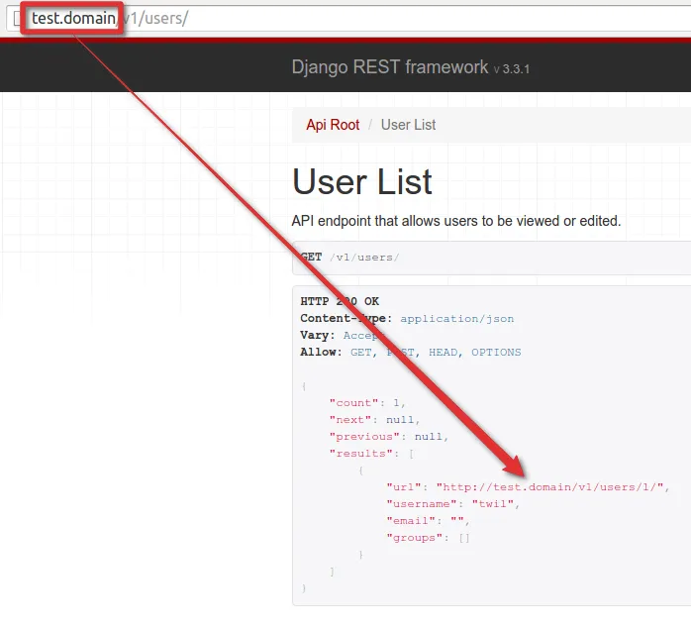The height and width of the screenshot is (629, 691).
Task: Click the Content-Type application/json header
Action: (407, 319)
